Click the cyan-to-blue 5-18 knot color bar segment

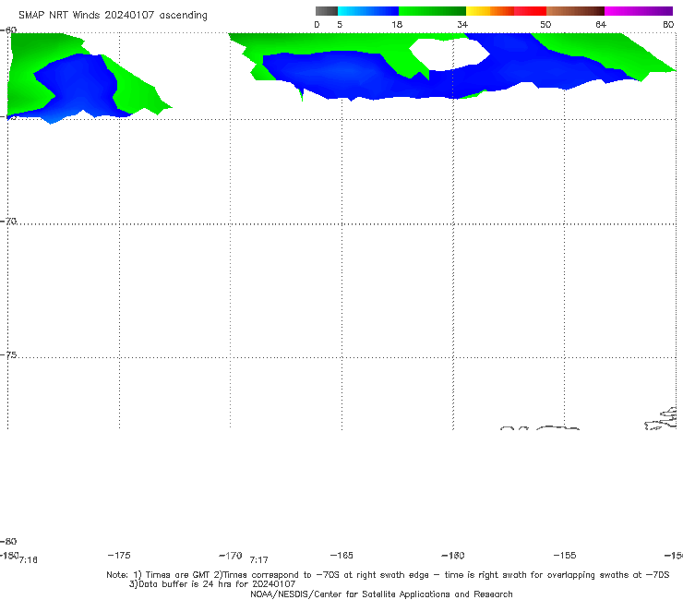tap(368, 11)
